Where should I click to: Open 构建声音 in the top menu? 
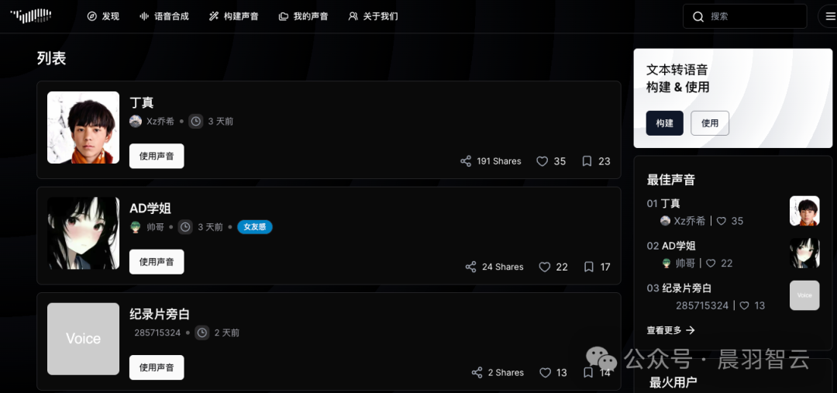pos(233,16)
